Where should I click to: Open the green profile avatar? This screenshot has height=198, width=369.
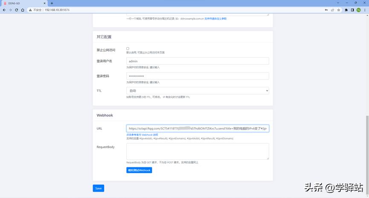click(358, 10)
